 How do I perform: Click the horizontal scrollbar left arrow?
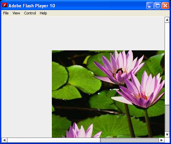pos(4,140)
